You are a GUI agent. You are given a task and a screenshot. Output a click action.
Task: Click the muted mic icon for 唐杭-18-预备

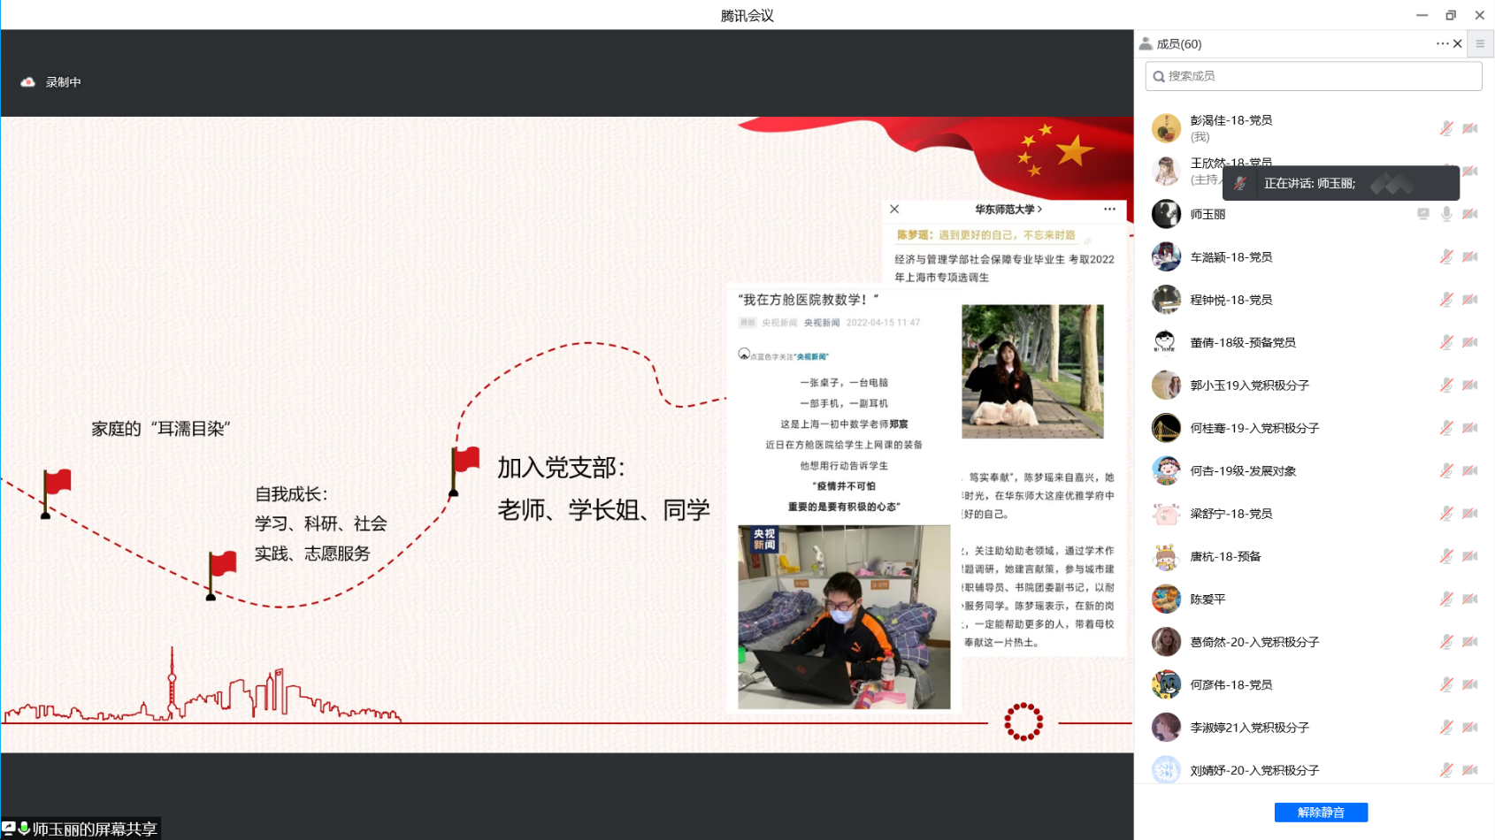[x=1446, y=556]
